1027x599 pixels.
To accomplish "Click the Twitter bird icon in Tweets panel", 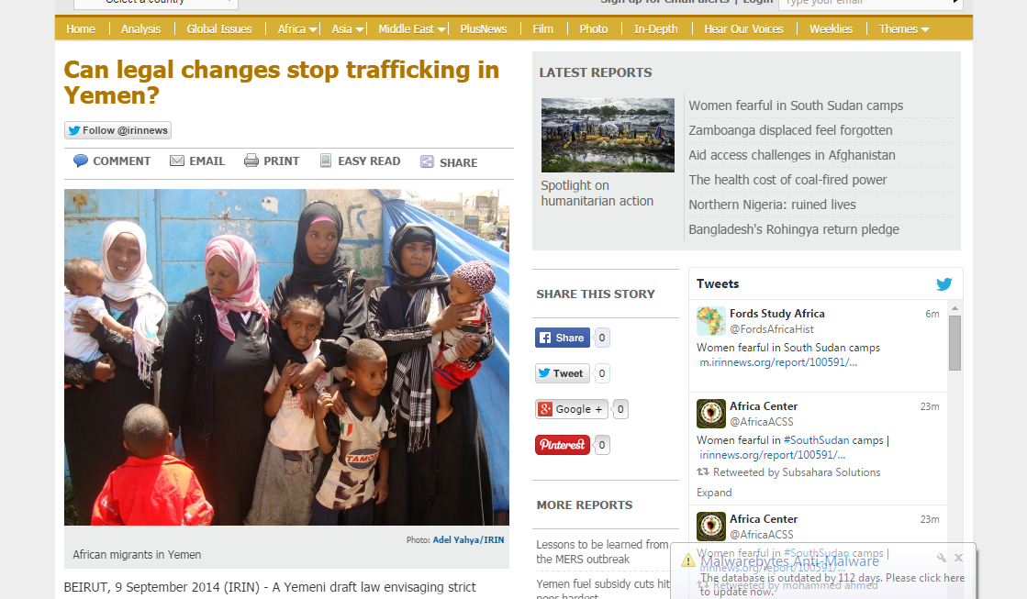I will 943,284.
